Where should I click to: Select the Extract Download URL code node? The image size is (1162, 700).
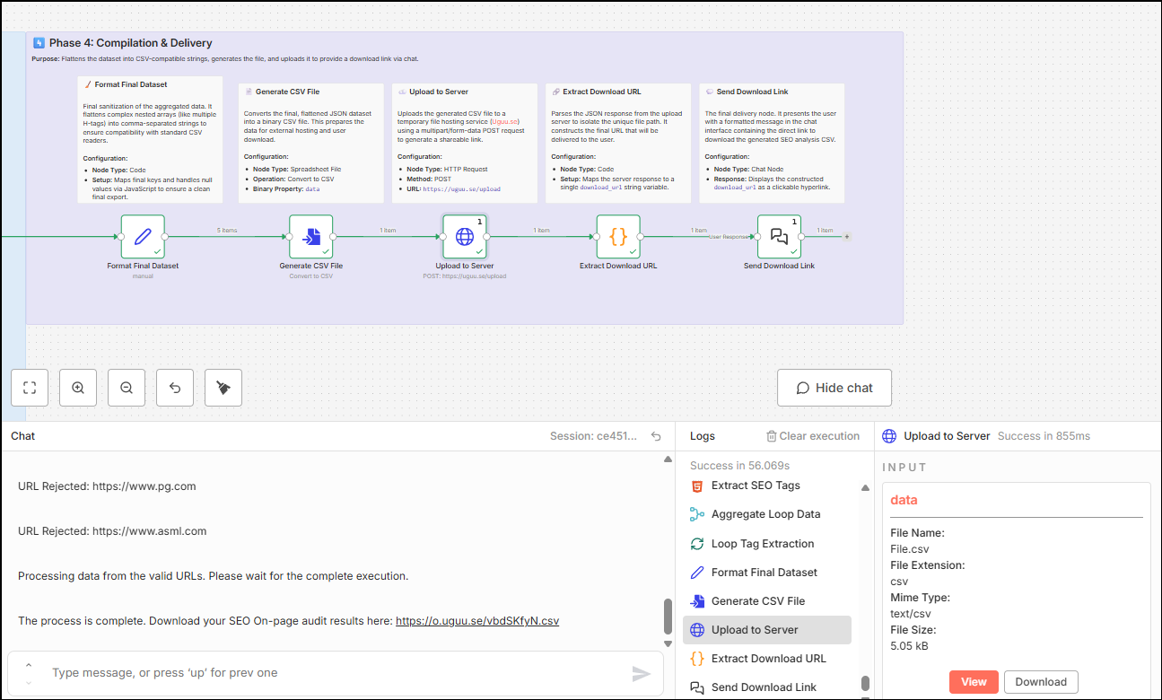[x=618, y=237]
